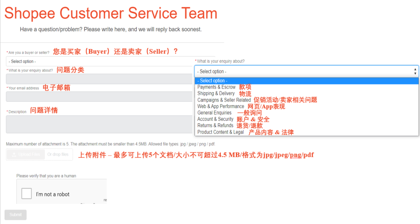Click into the Description text area

pos(99,124)
